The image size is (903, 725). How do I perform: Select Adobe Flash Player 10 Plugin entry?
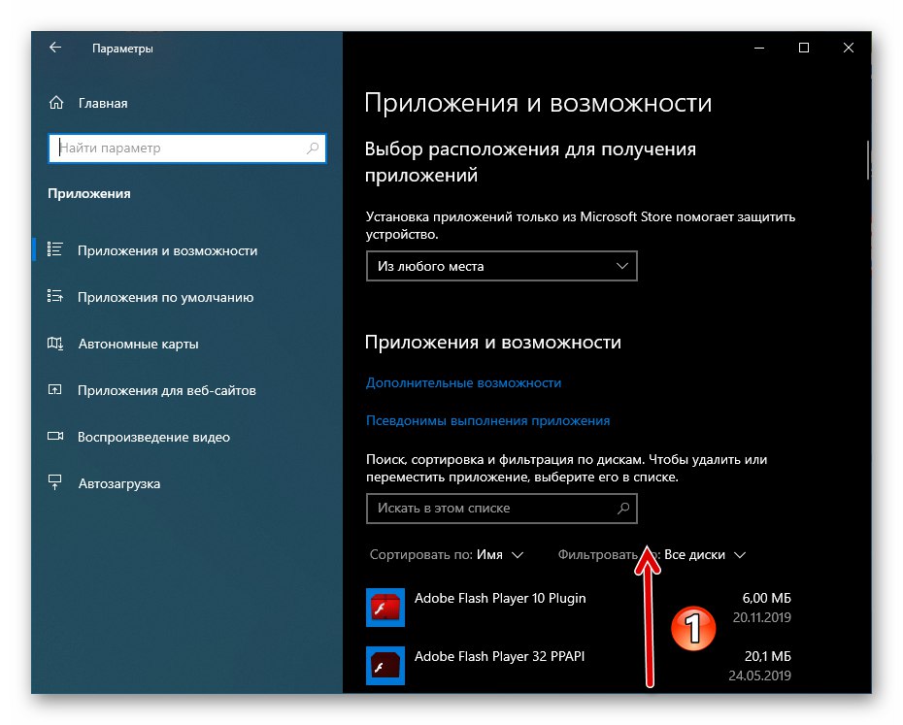coord(578,608)
